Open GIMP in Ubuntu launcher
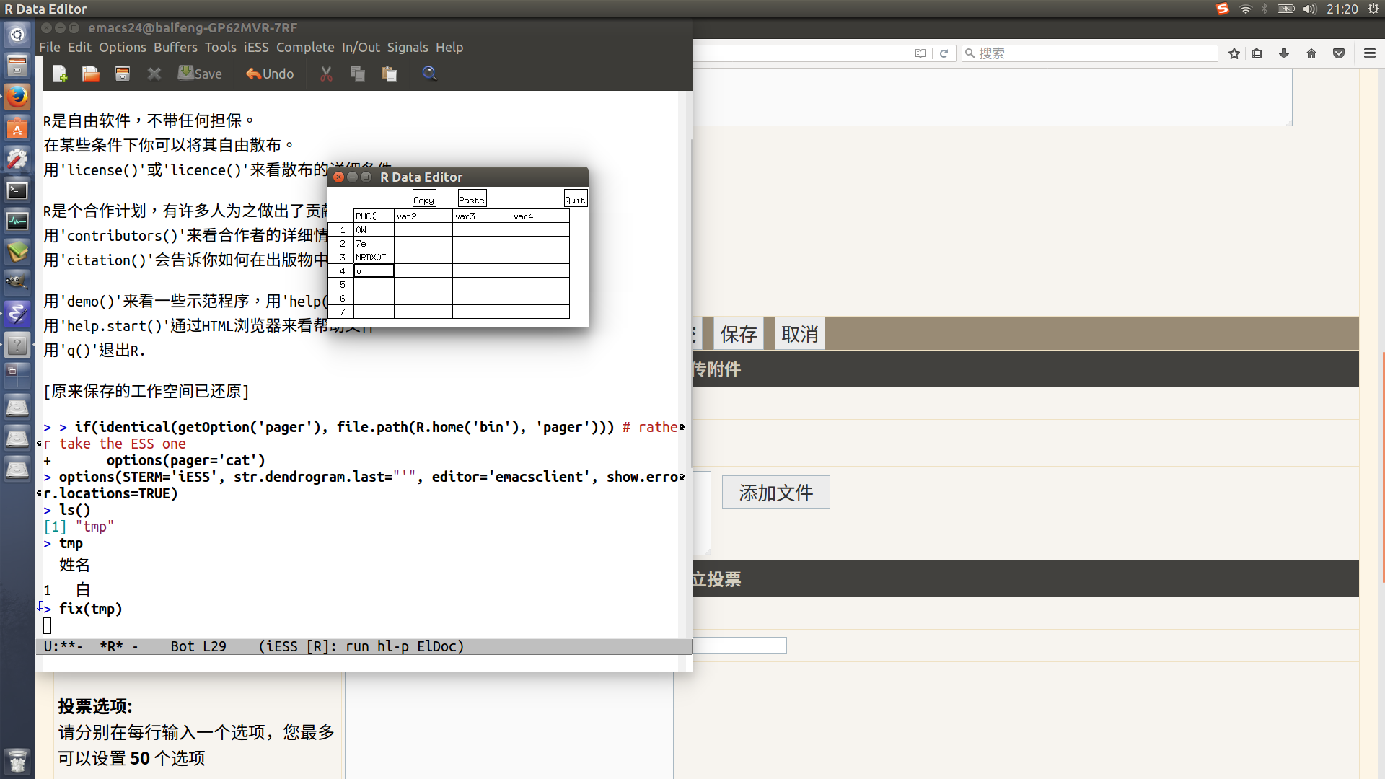Screen dimensions: 1385x779 (x=17, y=282)
